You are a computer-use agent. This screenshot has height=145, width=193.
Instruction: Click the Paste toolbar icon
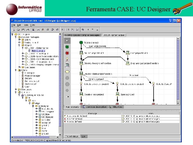43,30
